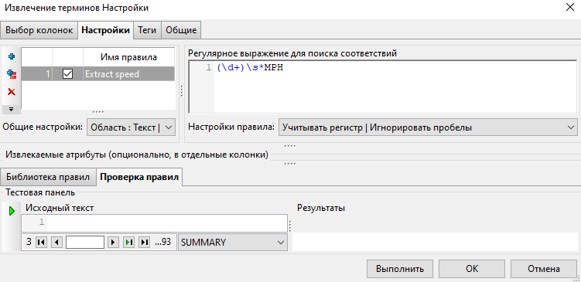Viewport: 581px width, 282px height.
Task: Go to next record in test navigator
Action: pyautogui.click(x=113, y=243)
